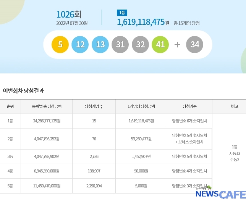Click the 1026회 draw number title
Viewport: 246px width, 200px height.
[x=69, y=15]
